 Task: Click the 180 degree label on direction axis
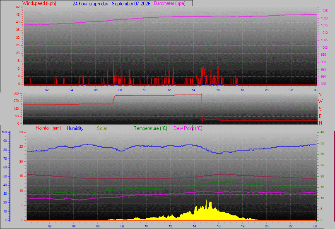click(x=16, y=109)
